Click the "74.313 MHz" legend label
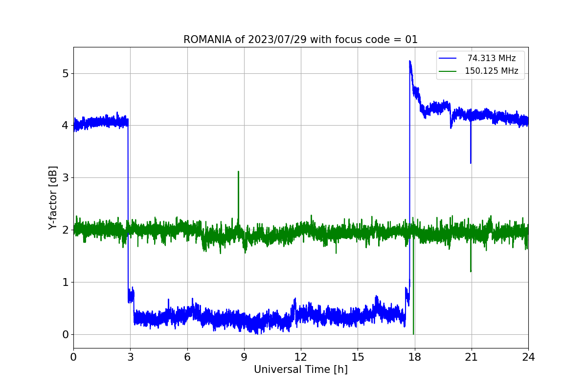The image size is (587, 391). click(492, 58)
